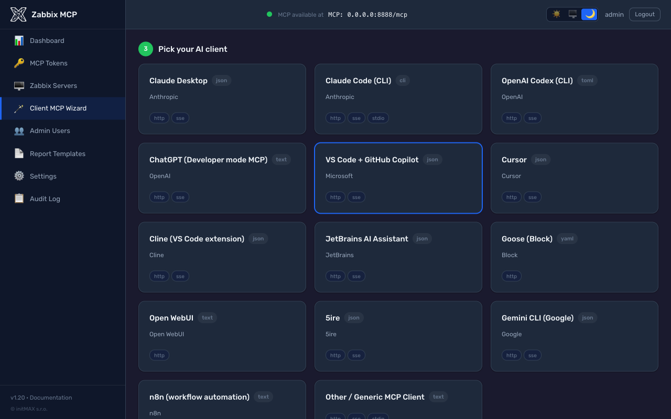Viewport: 671px width, 419px height.
Task: Click the Dashboard chart icon
Action: [x=19, y=40]
